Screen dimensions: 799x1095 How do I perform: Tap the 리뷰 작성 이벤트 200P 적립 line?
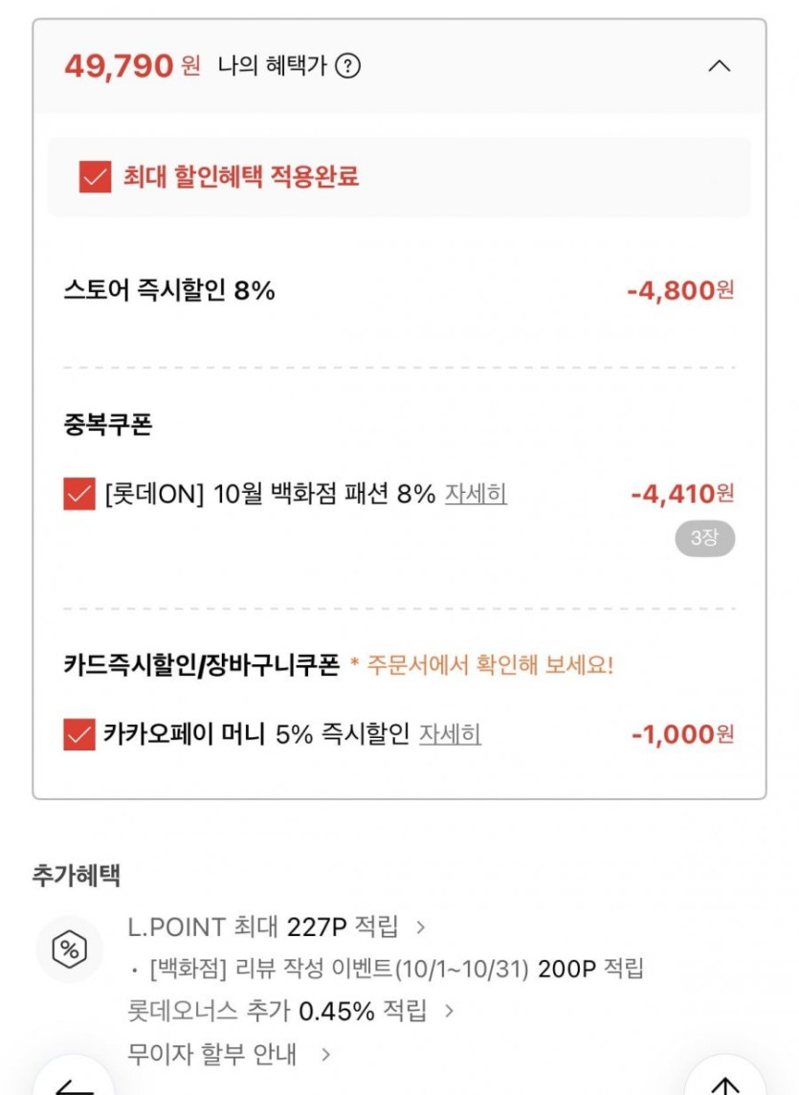coord(396,969)
